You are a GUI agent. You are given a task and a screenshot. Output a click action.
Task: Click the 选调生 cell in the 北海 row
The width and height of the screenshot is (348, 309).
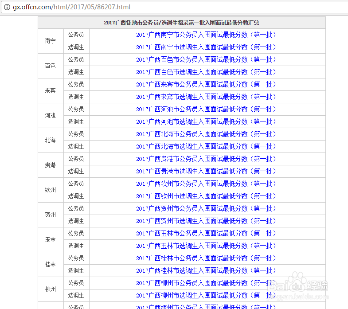(76, 147)
